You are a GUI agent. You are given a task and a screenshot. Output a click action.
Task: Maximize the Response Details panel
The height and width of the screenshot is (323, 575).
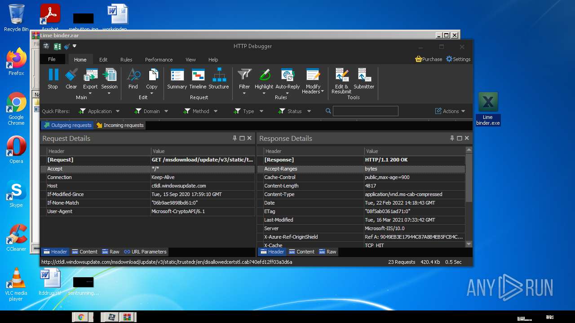tap(460, 138)
